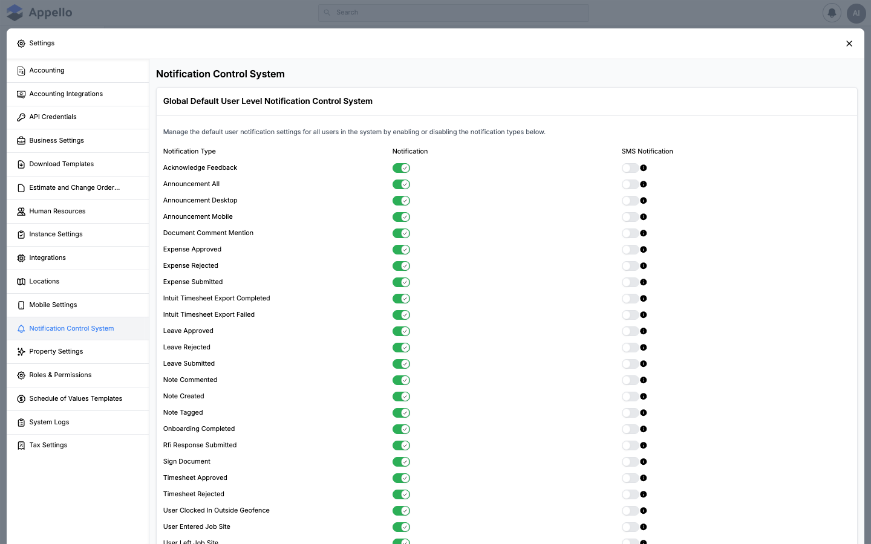The image size is (871, 544).
Task: Click SMS info icon for Leave Submitted
Action: click(x=644, y=364)
